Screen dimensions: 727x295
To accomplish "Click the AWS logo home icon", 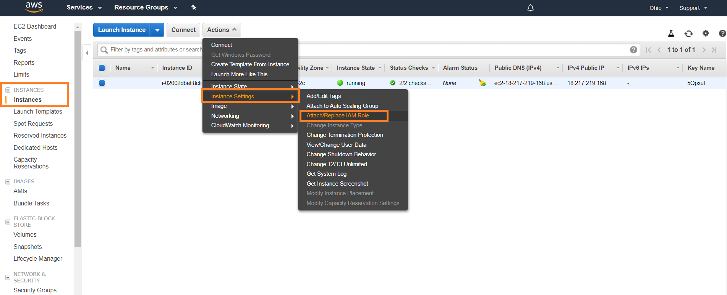I will [34, 7].
